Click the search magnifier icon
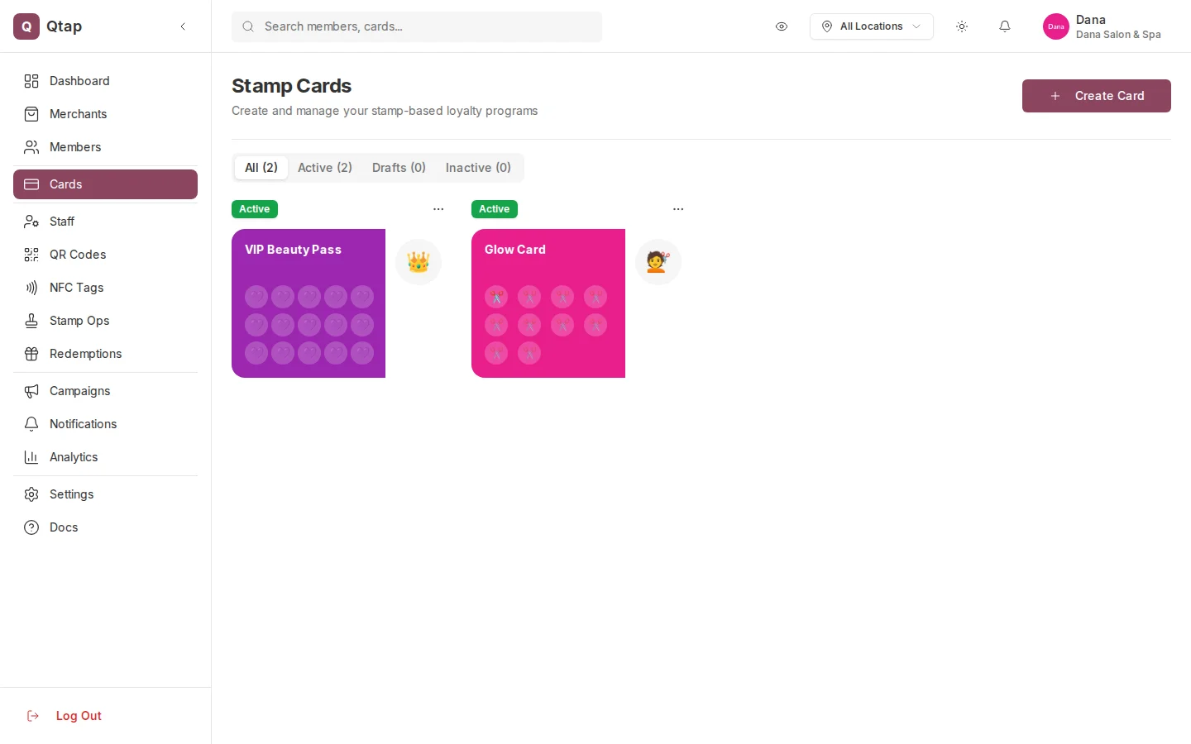Viewport: 1191px width, 744px height. pos(248,26)
